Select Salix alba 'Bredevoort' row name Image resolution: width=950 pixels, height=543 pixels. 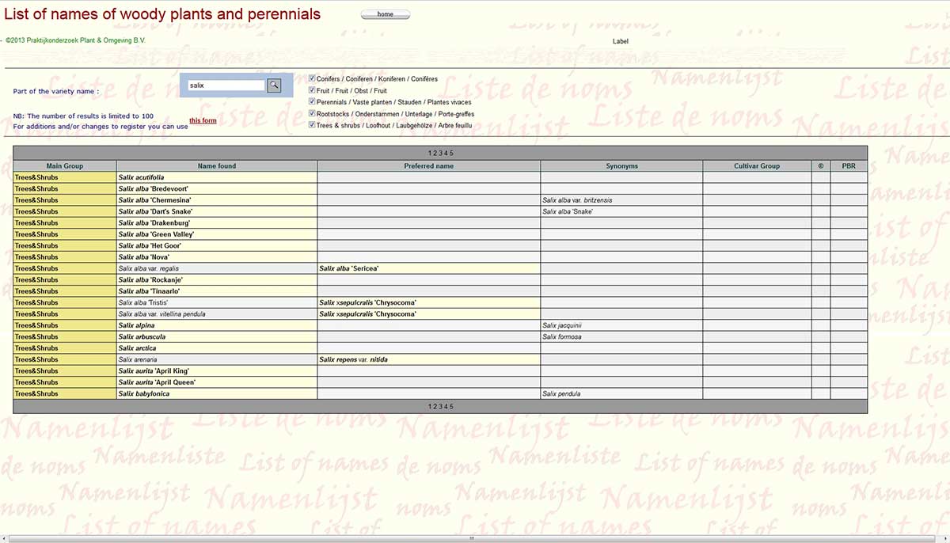coord(154,188)
